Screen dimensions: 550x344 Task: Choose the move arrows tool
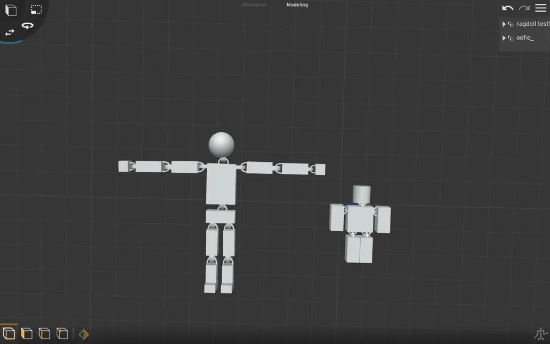10,32
